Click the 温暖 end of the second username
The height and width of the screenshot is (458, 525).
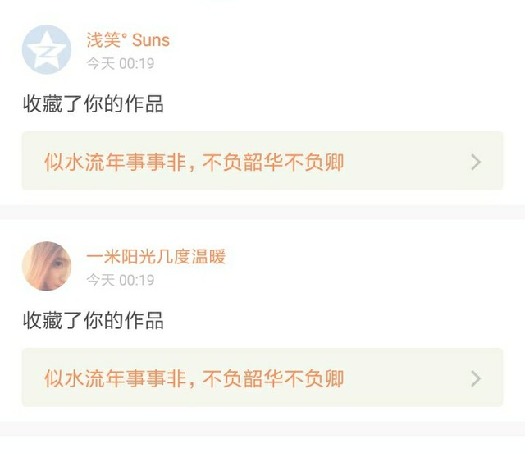tap(208, 257)
